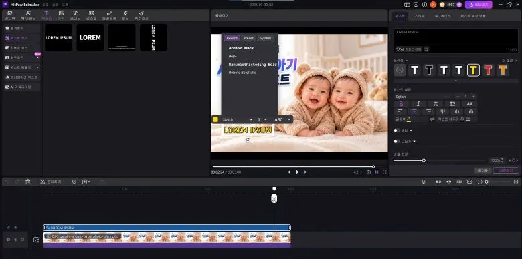Viewport: 522px width, 259px height.
Task: Click the download icon in title bar
Action: (424, 5)
